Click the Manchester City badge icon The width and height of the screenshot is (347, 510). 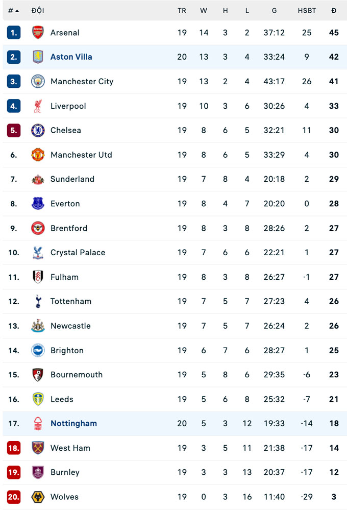point(38,82)
